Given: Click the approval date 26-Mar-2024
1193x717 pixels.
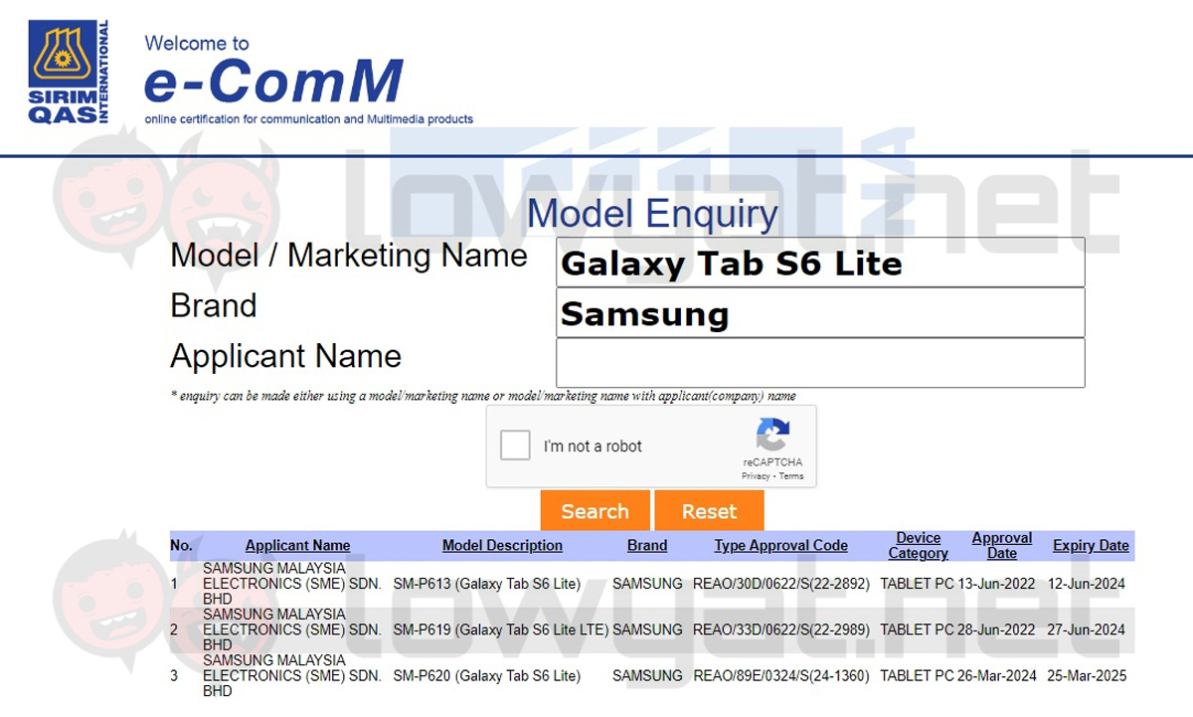Looking at the screenshot, I should click(x=997, y=675).
